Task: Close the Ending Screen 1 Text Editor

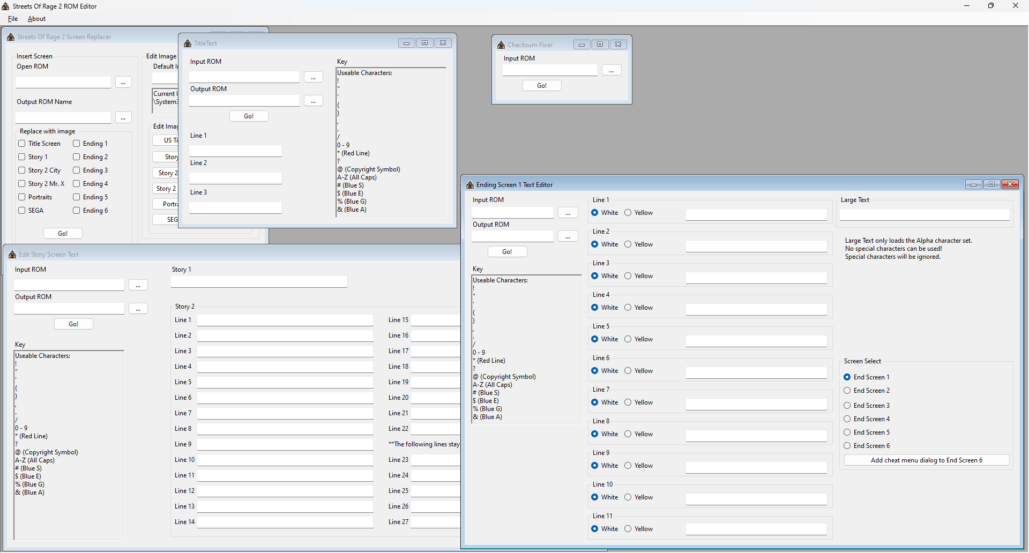Action: click(1010, 184)
